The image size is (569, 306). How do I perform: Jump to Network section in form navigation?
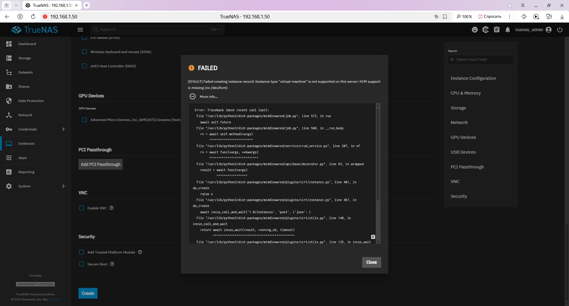click(x=459, y=122)
